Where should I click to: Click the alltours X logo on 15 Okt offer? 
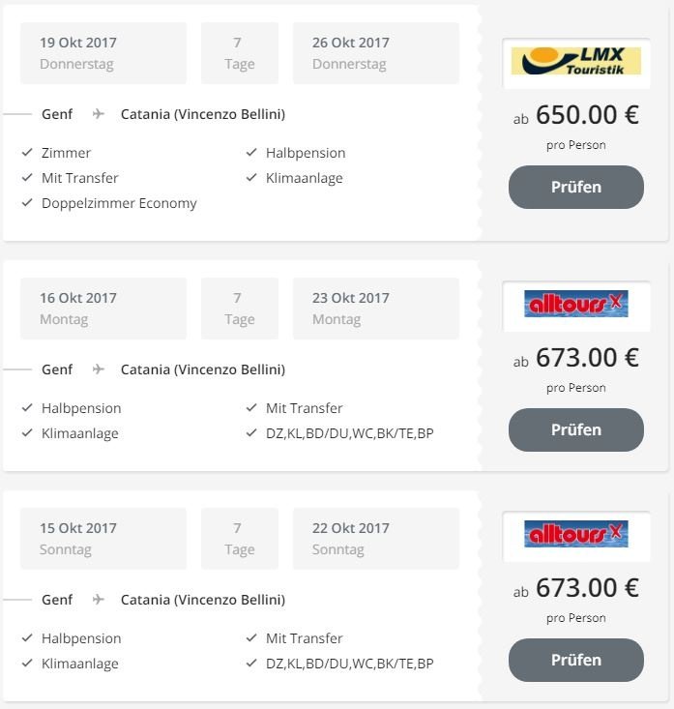(x=576, y=534)
